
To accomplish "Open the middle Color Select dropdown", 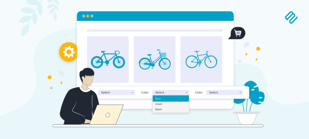I will (171, 93).
